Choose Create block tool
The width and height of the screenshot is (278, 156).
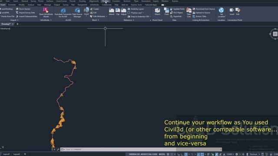[94, 9]
